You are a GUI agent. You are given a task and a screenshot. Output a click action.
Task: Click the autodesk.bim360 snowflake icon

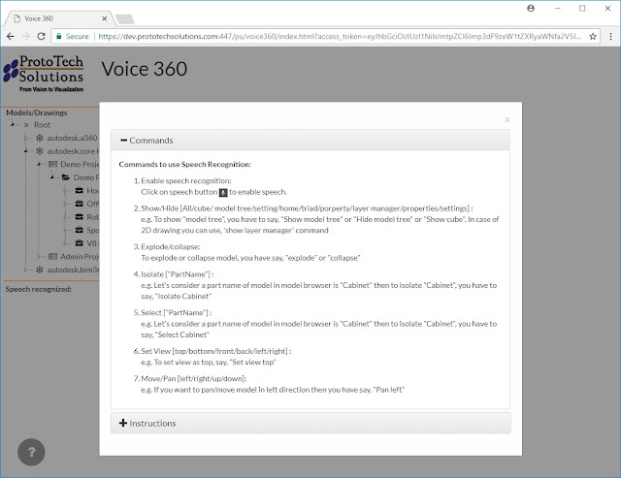tap(40, 270)
